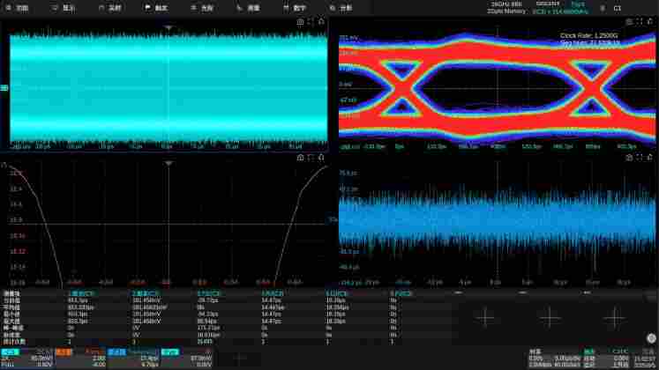Add measurement using the first plus placeholder
The image size is (659, 370).
coord(485,316)
